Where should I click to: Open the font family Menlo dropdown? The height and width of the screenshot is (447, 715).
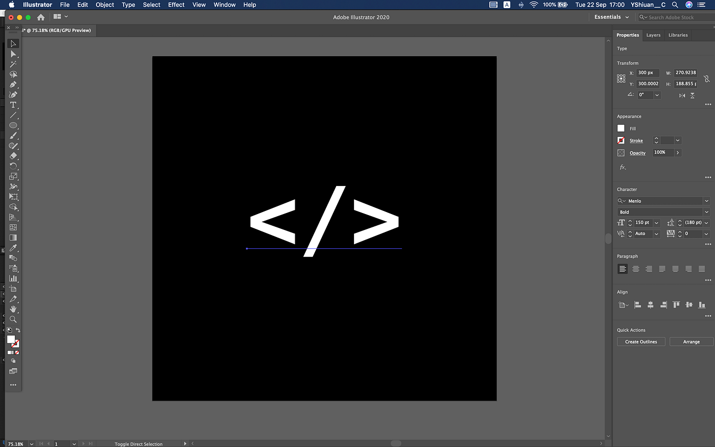click(x=706, y=201)
